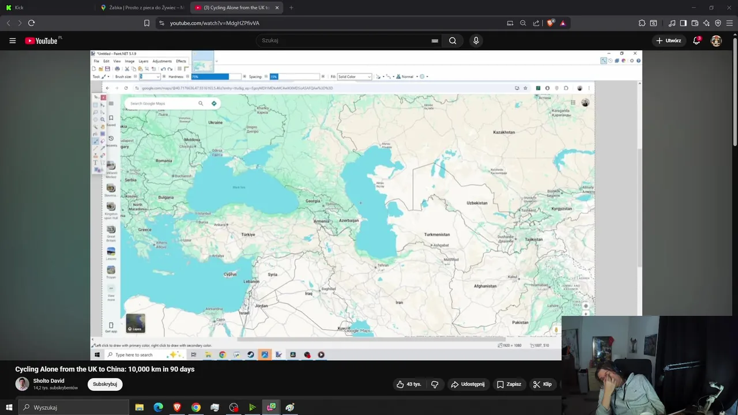Open Leo AI sparkle icon in toolbar
This screenshot has height=415, width=738.
point(706,23)
